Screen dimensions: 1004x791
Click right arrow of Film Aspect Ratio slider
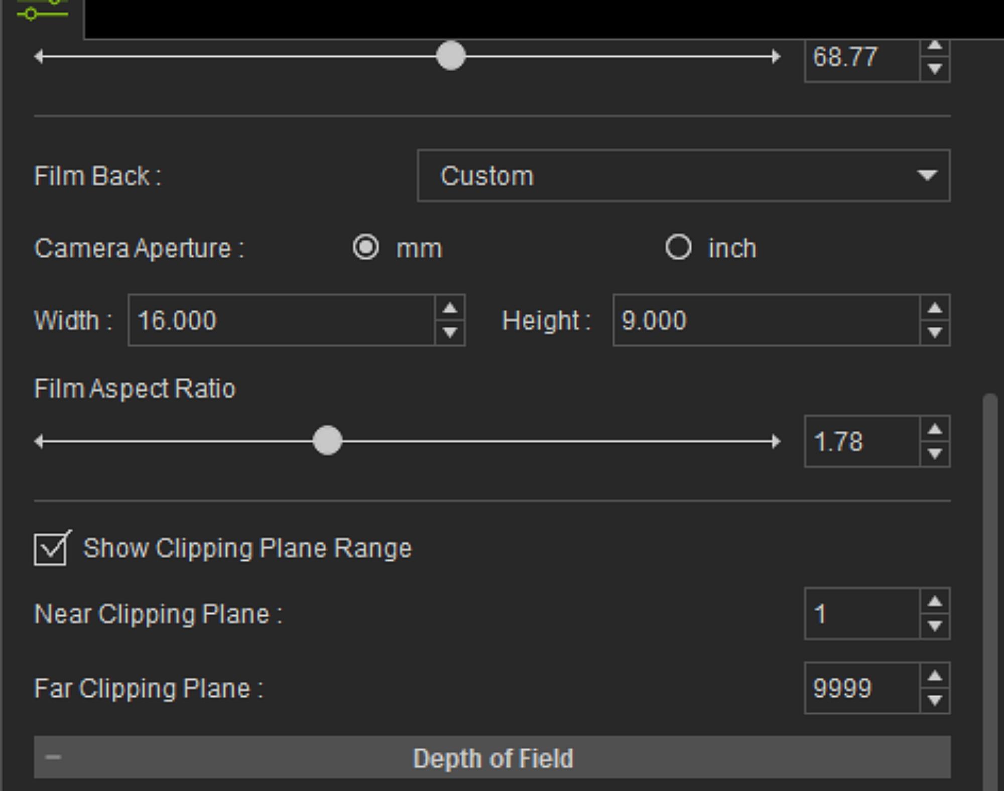point(776,441)
